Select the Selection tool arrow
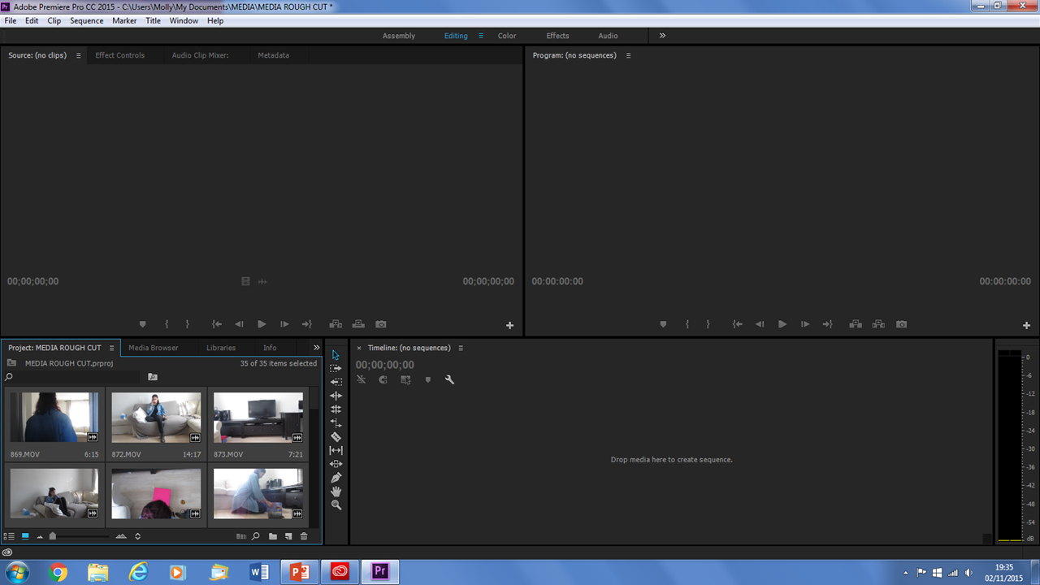Image resolution: width=1040 pixels, height=585 pixels. (x=336, y=355)
